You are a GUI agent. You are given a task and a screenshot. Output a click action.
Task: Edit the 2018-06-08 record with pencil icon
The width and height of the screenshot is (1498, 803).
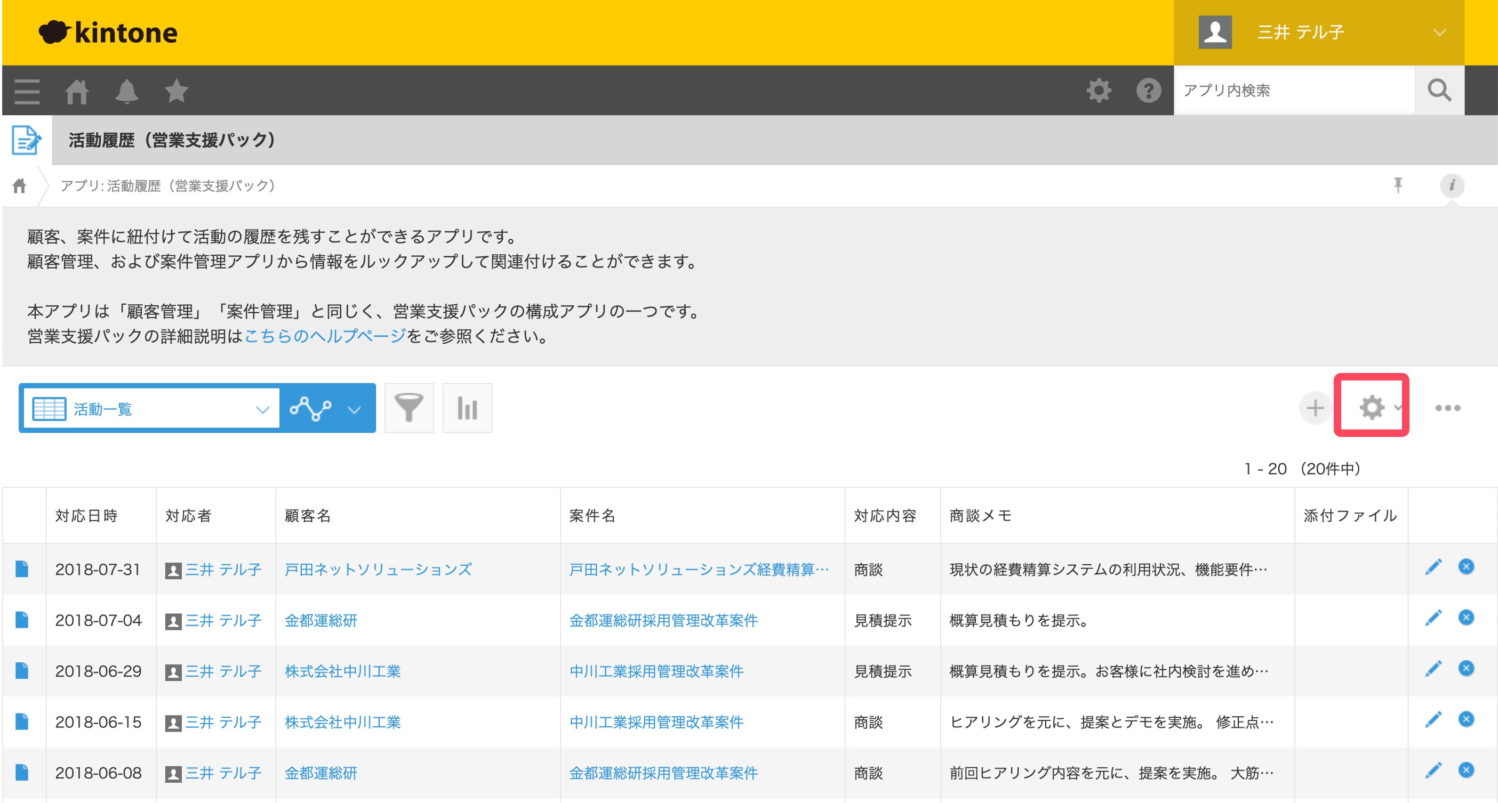(1433, 770)
